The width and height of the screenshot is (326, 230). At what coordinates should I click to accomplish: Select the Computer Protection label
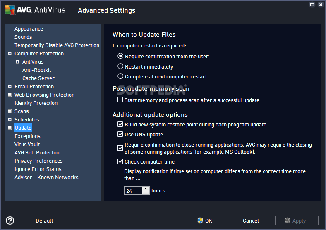coord(39,54)
